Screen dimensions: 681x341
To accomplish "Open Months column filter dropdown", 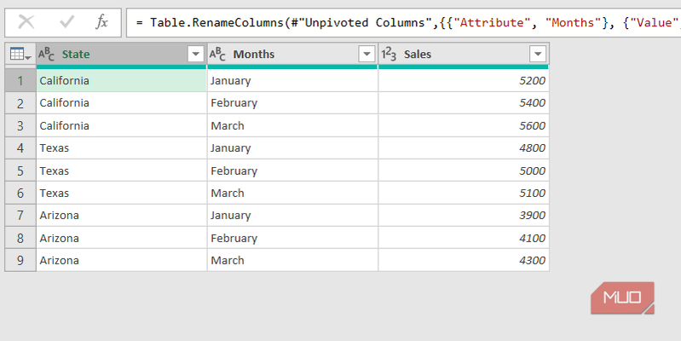I will pyautogui.click(x=366, y=55).
